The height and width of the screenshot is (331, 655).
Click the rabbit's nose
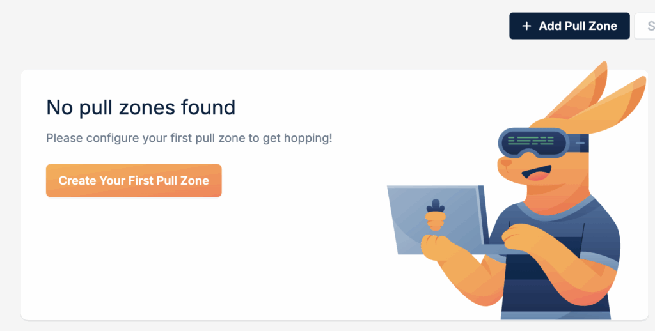pyautogui.click(x=505, y=162)
